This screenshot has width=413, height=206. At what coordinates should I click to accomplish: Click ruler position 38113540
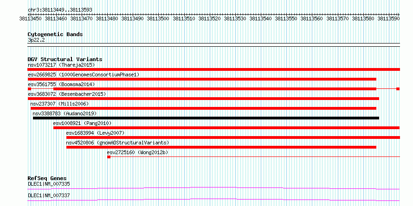(260, 19)
